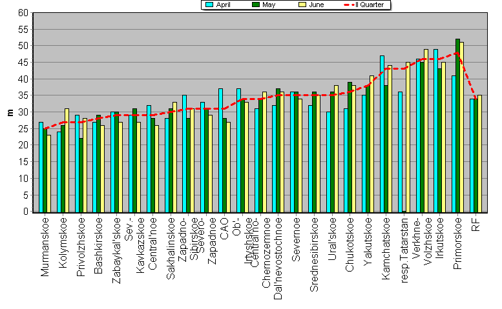
Task: Select the April legend label
Action: tap(223, 5)
